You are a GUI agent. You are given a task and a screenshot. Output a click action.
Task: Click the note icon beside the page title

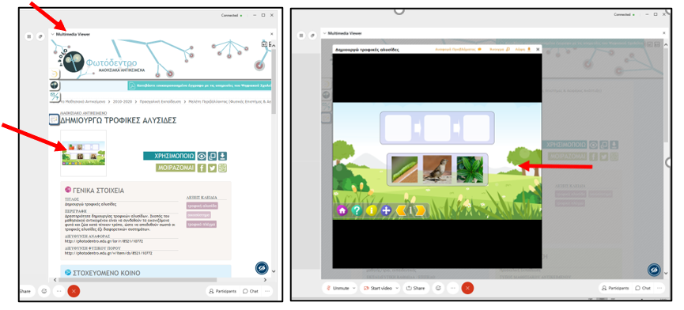(x=54, y=119)
